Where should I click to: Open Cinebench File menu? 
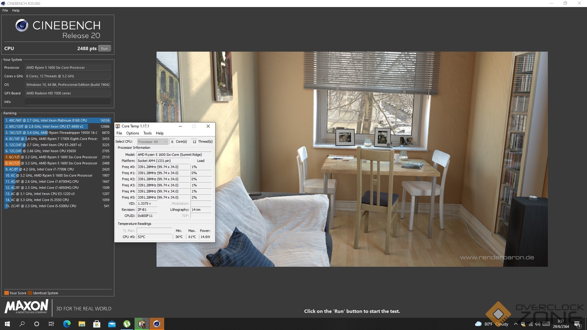5,10
